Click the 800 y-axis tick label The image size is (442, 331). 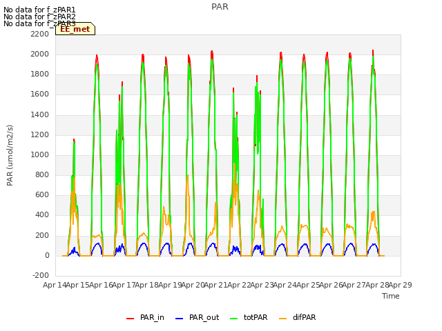pyautogui.click(x=42, y=174)
